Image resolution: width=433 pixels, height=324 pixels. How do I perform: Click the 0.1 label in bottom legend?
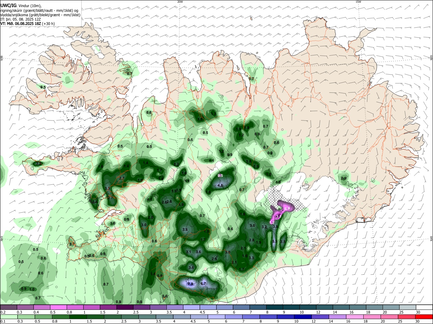tap(3, 322)
